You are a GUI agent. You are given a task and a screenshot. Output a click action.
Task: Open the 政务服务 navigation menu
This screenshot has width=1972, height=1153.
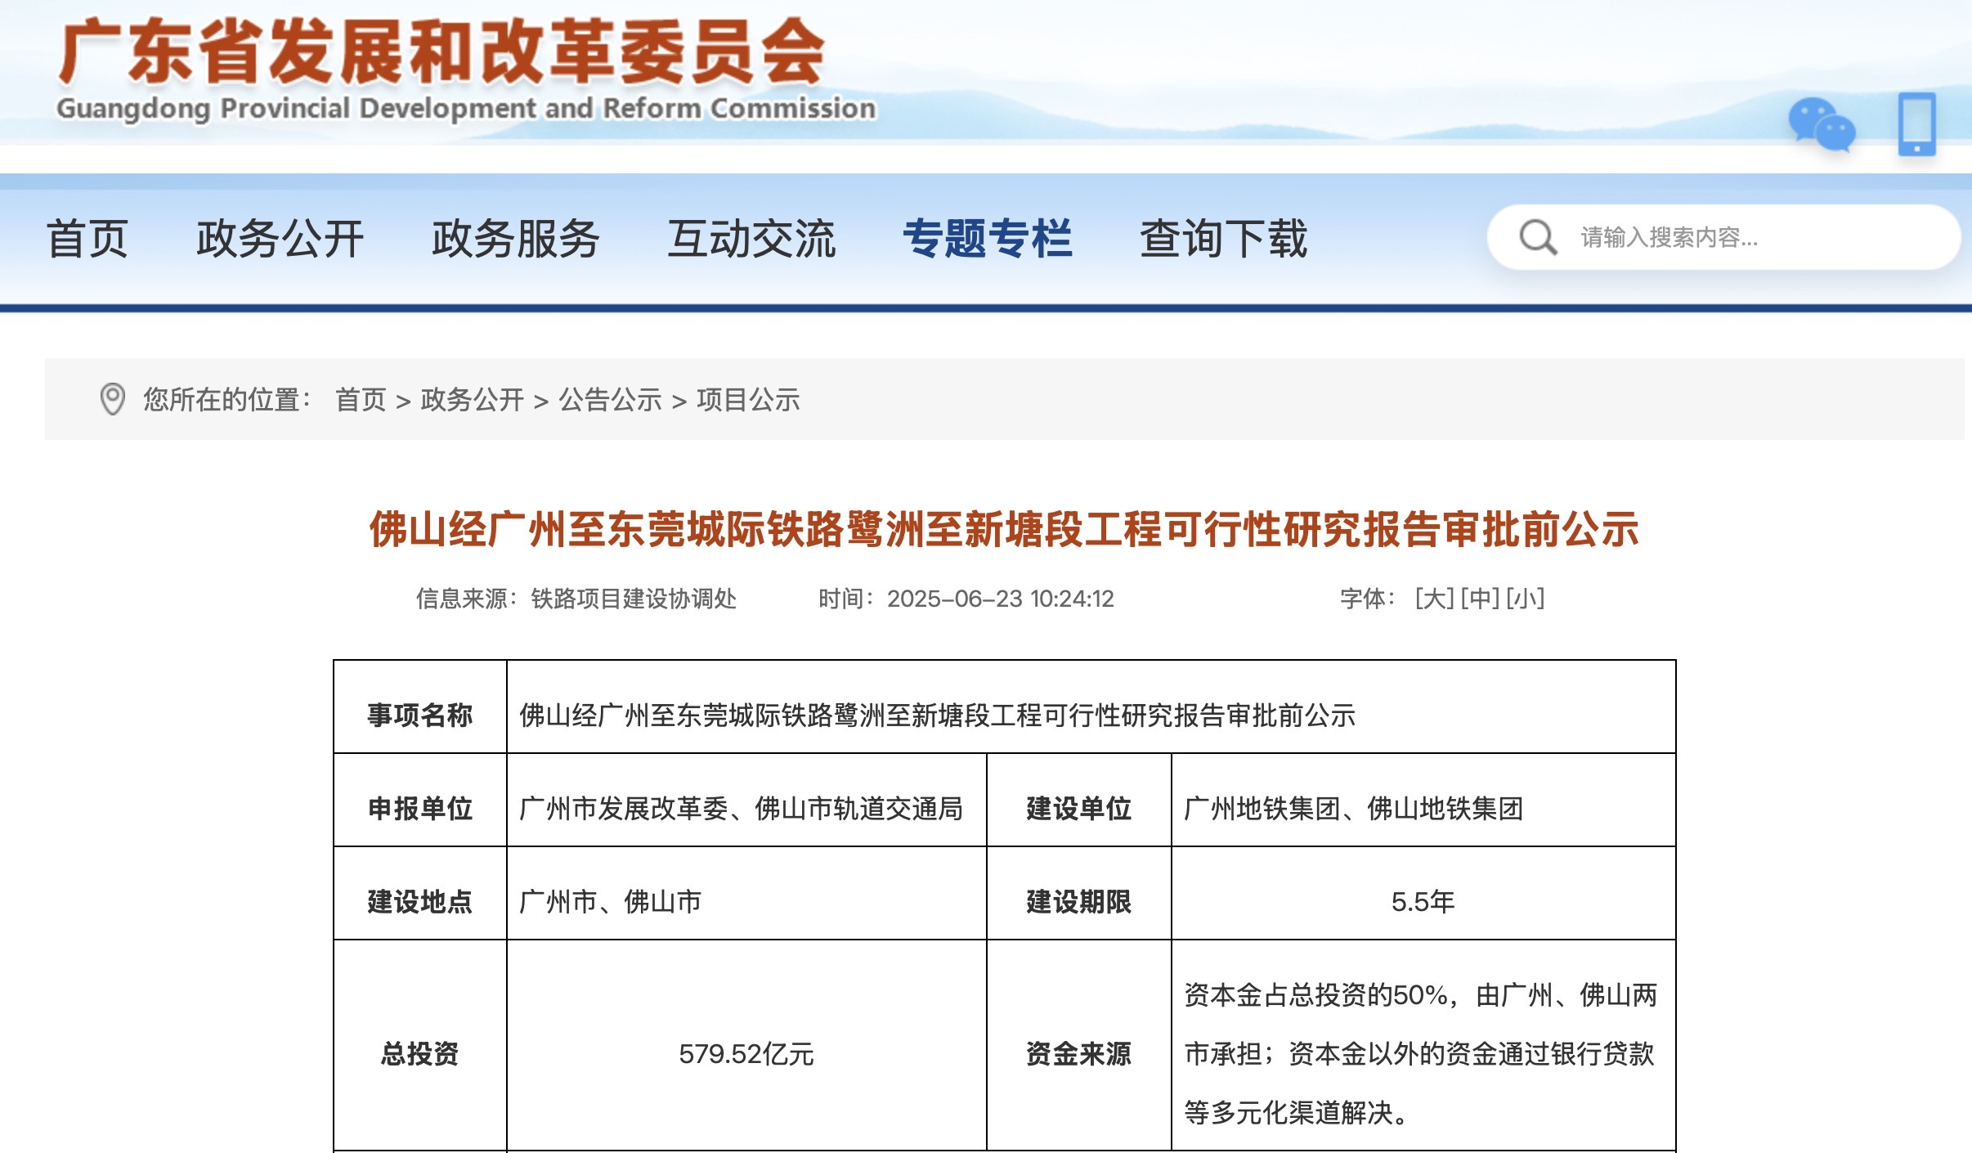tap(516, 239)
